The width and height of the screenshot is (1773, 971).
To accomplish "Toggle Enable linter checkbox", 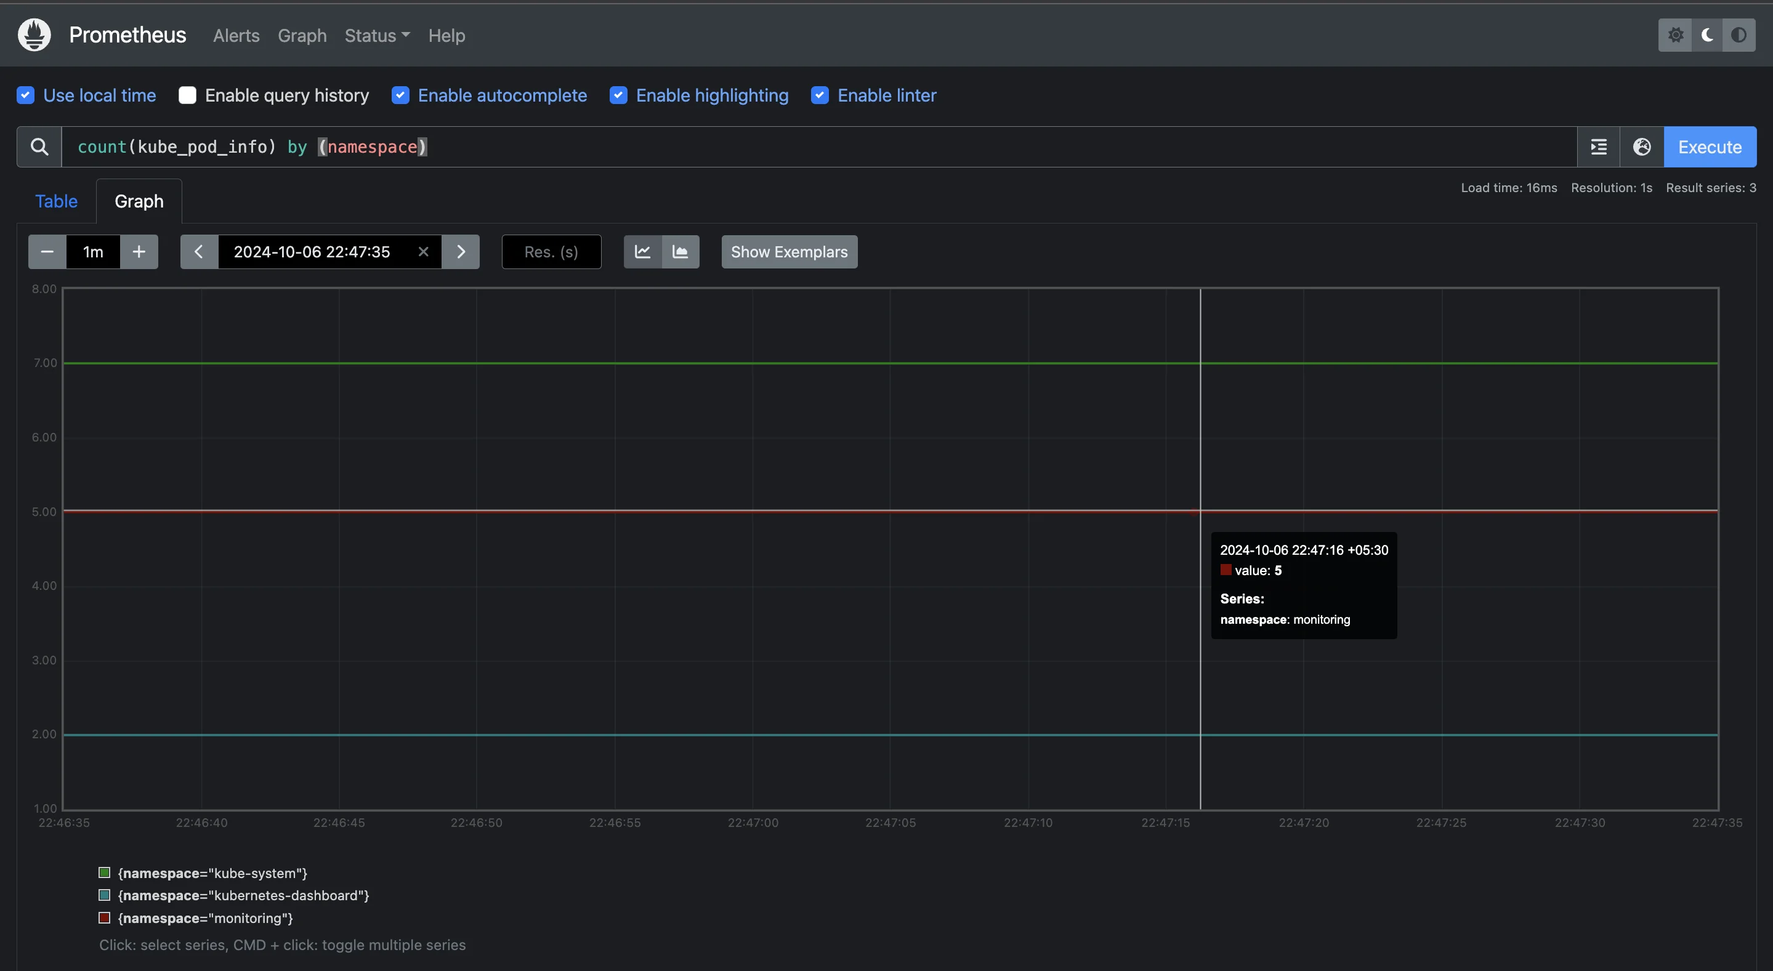I will pyautogui.click(x=820, y=95).
